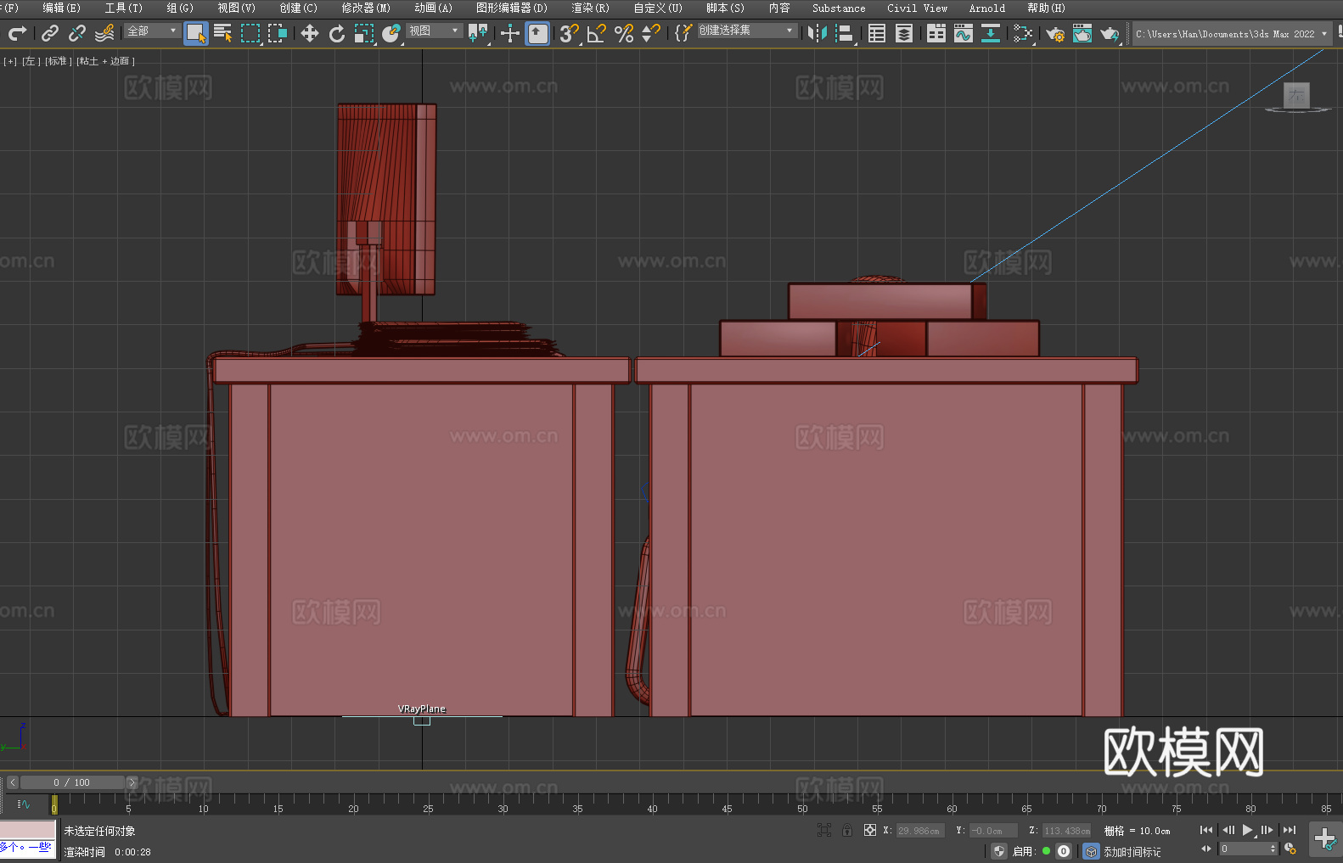
Task: Toggle Selection Lock padlock icon
Action: coord(847,830)
